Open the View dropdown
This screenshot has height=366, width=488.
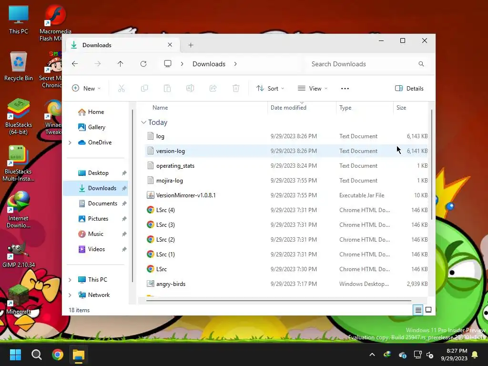(313, 88)
